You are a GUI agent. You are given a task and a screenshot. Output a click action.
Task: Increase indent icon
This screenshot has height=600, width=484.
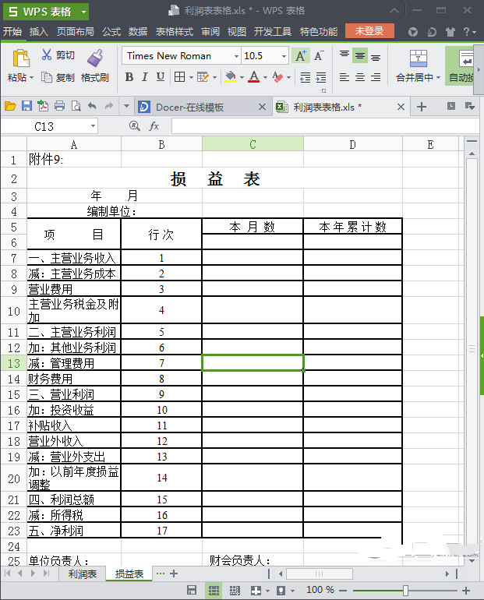coord(321,78)
